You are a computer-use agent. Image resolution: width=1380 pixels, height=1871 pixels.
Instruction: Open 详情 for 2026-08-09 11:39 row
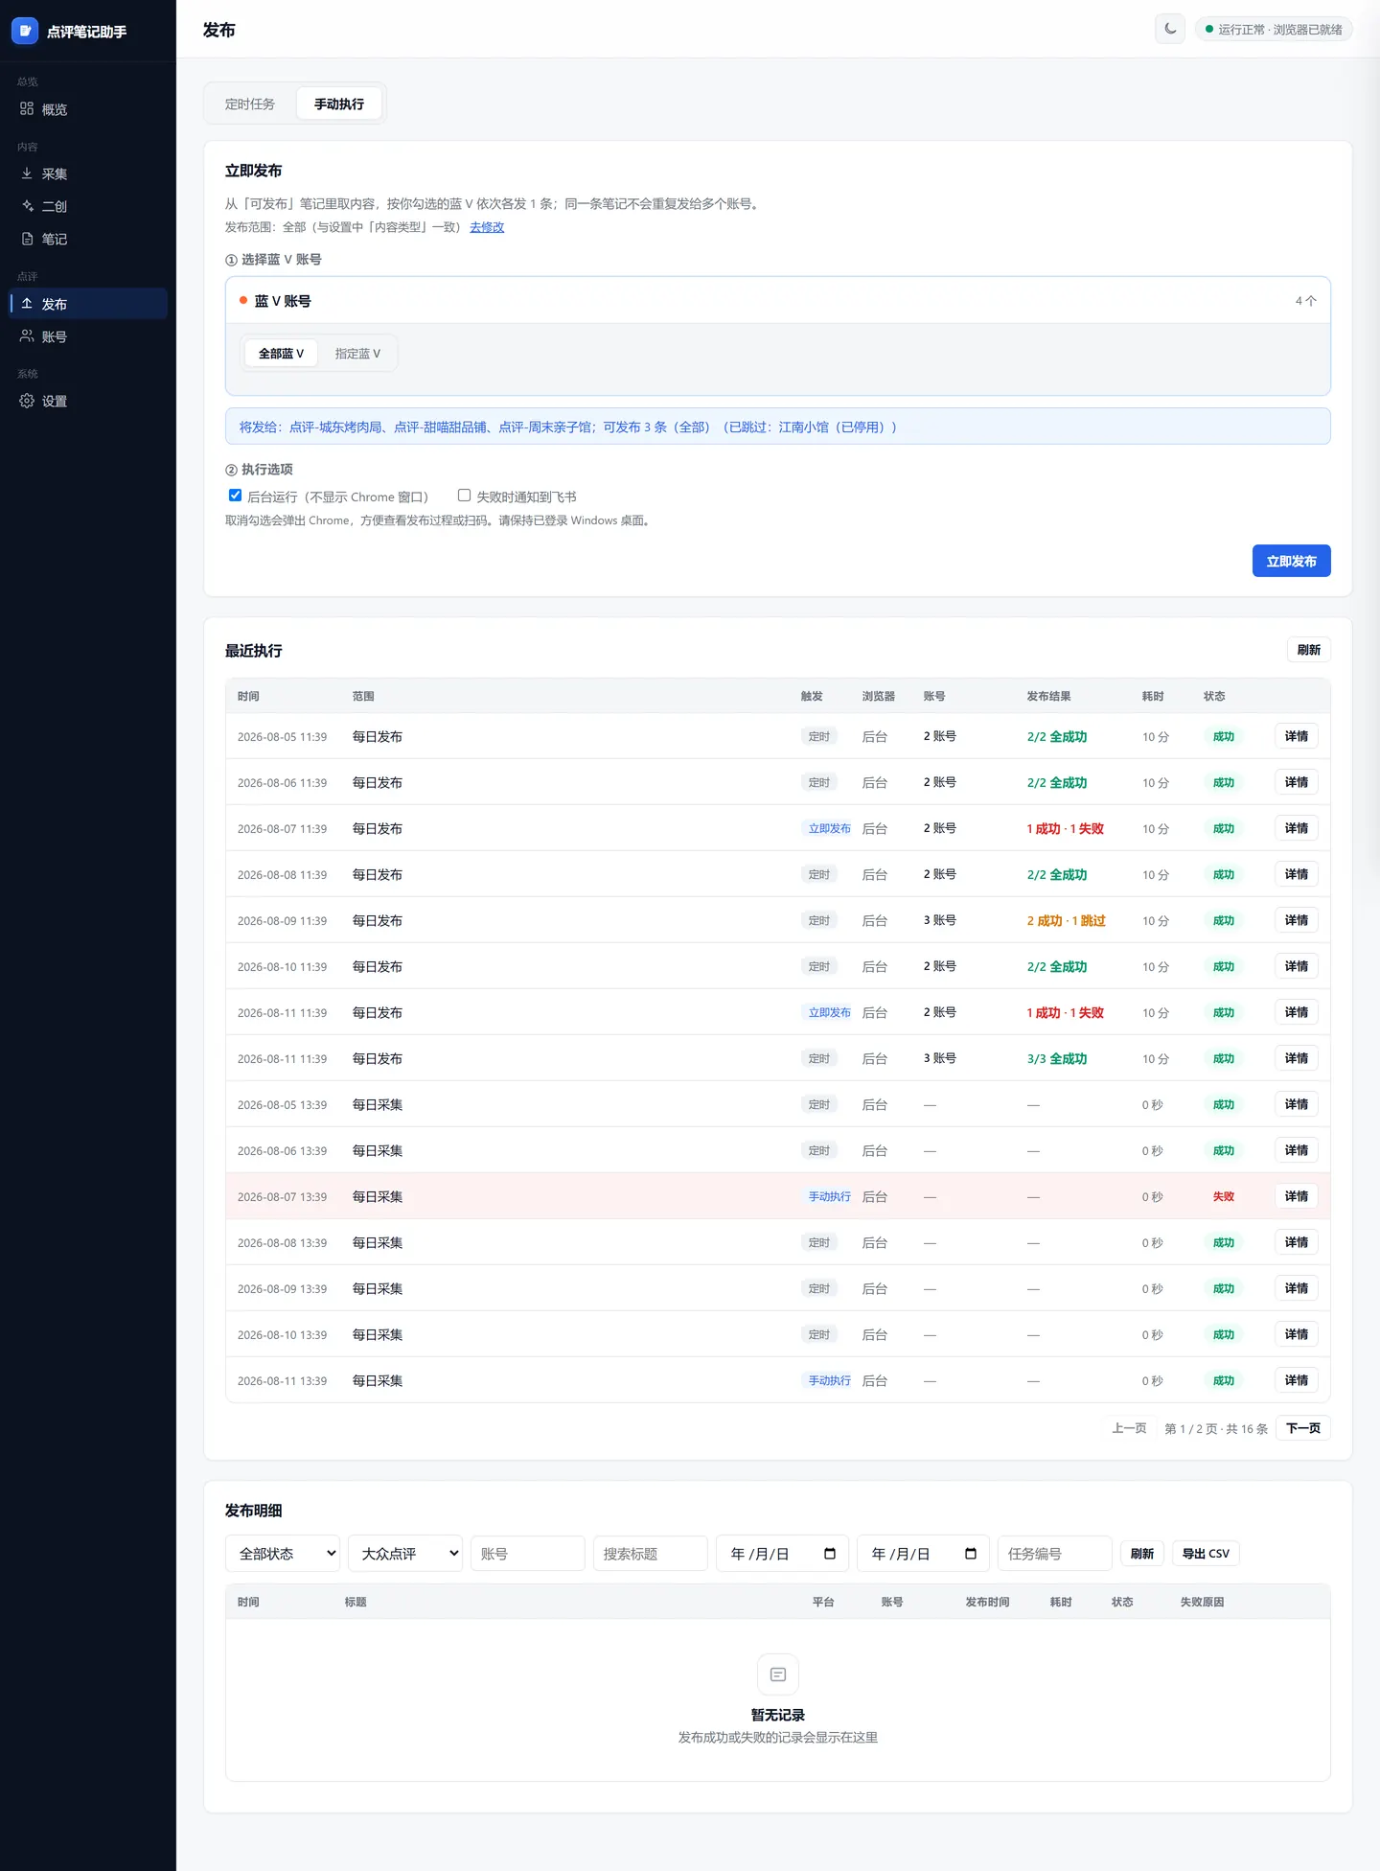tap(1297, 920)
